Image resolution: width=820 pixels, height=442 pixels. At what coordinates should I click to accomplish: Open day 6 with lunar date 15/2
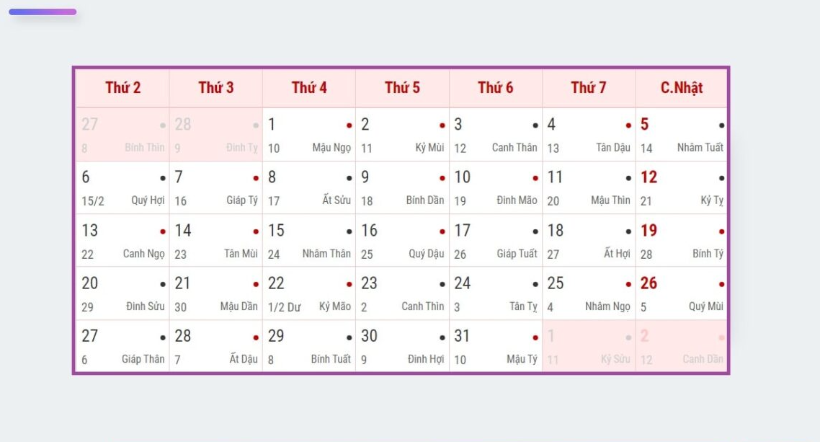(x=123, y=187)
